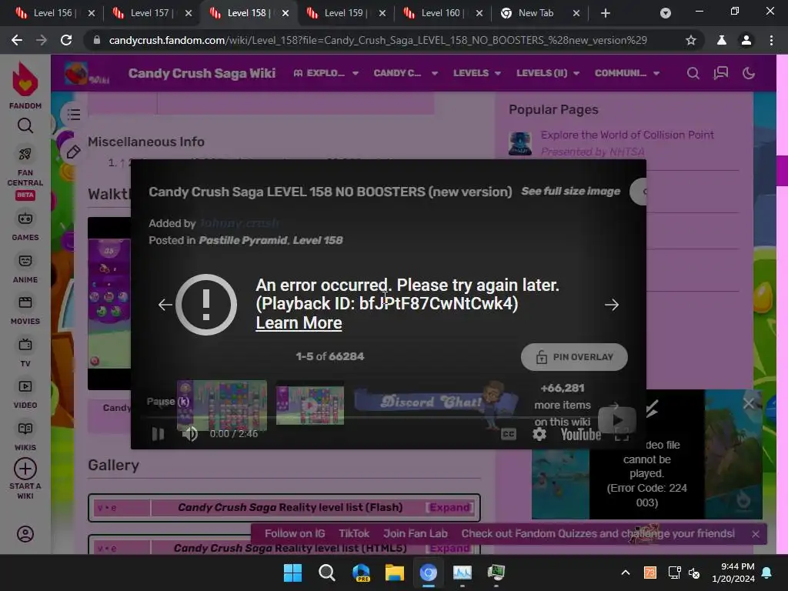
Task: Click Candy Crush Saga Wiki title
Action: click(202, 73)
